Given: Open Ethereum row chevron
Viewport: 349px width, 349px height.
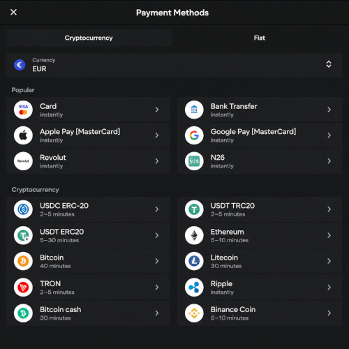Looking at the screenshot, I should 329,235.
